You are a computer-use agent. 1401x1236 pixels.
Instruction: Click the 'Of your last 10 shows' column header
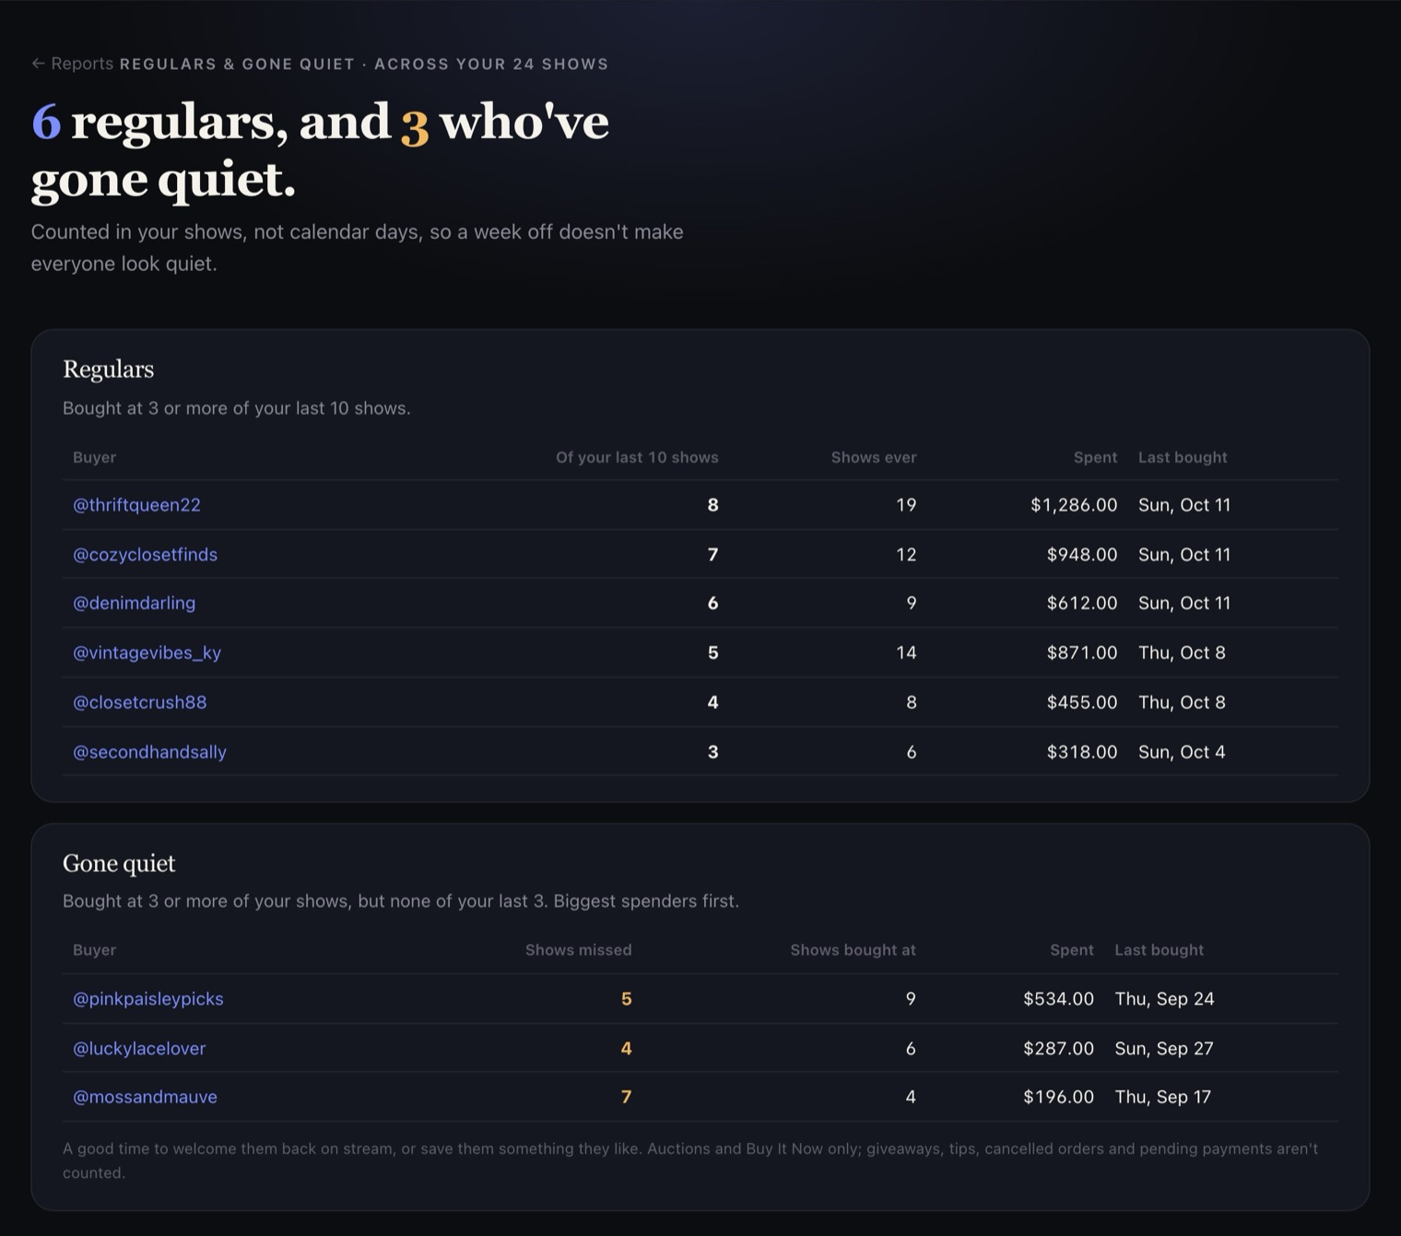click(637, 457)
